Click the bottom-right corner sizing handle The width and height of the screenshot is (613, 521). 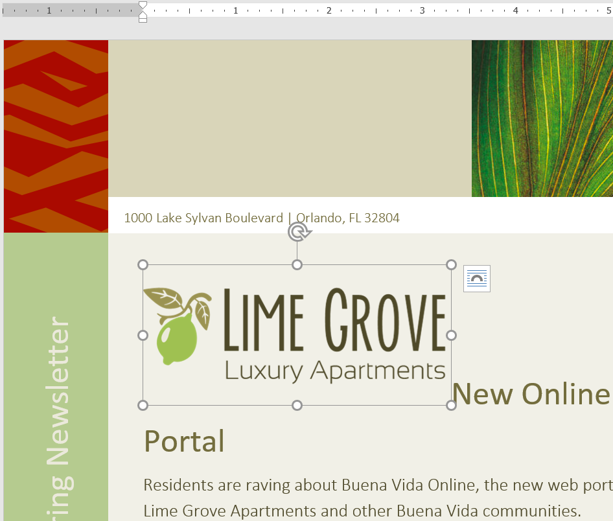[x=450, y=405]
